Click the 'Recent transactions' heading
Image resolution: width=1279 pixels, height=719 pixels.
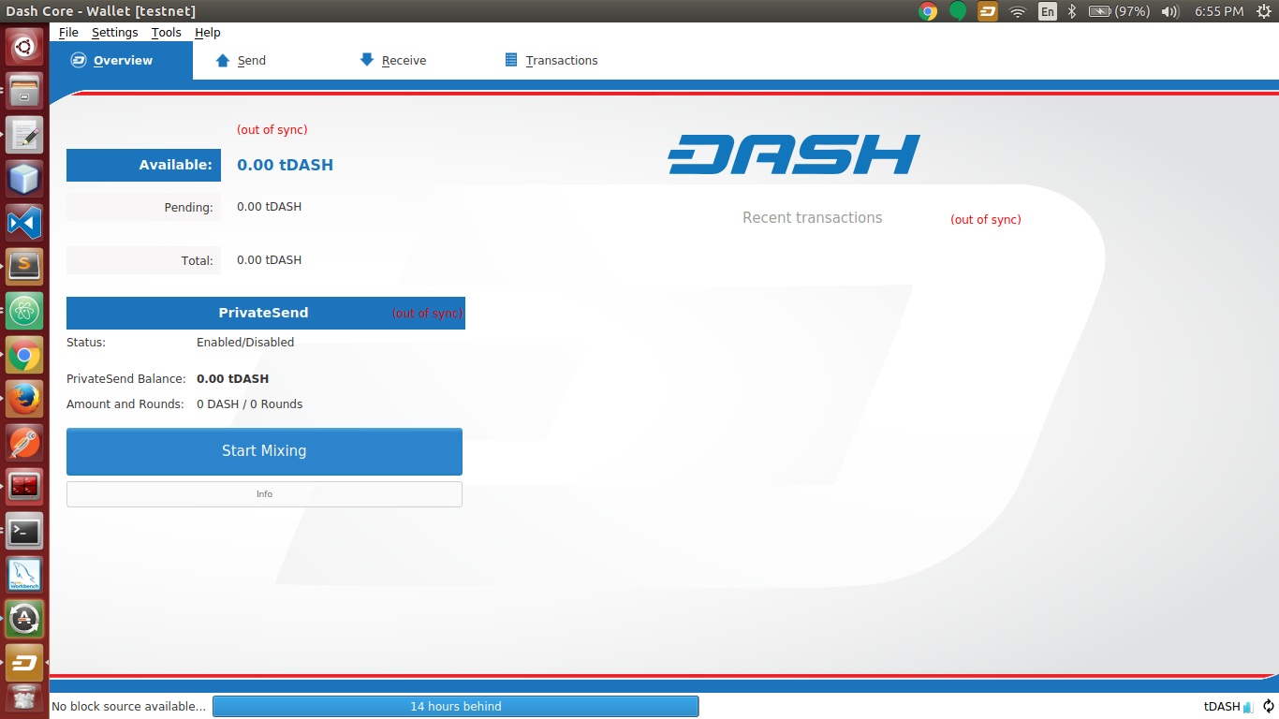click(813, 217)
